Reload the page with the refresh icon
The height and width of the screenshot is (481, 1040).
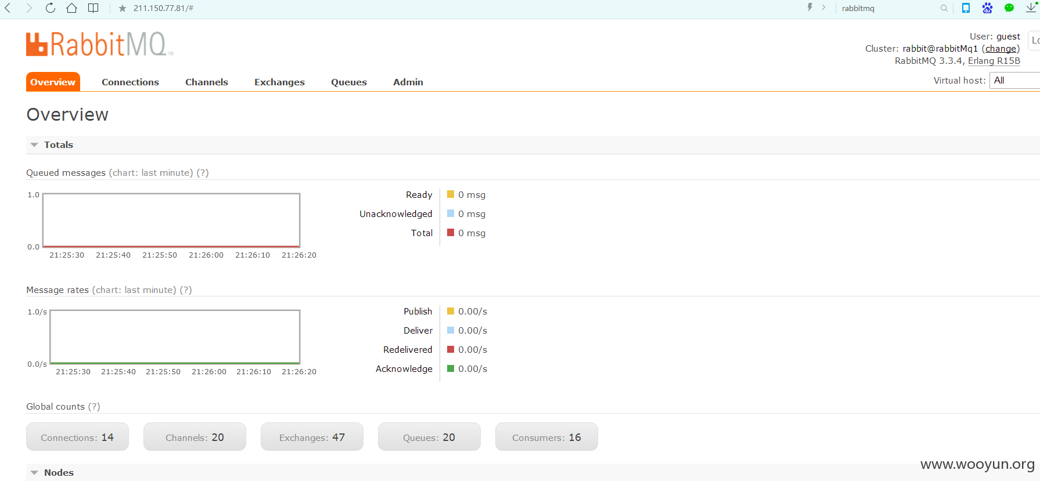(51, 8)
